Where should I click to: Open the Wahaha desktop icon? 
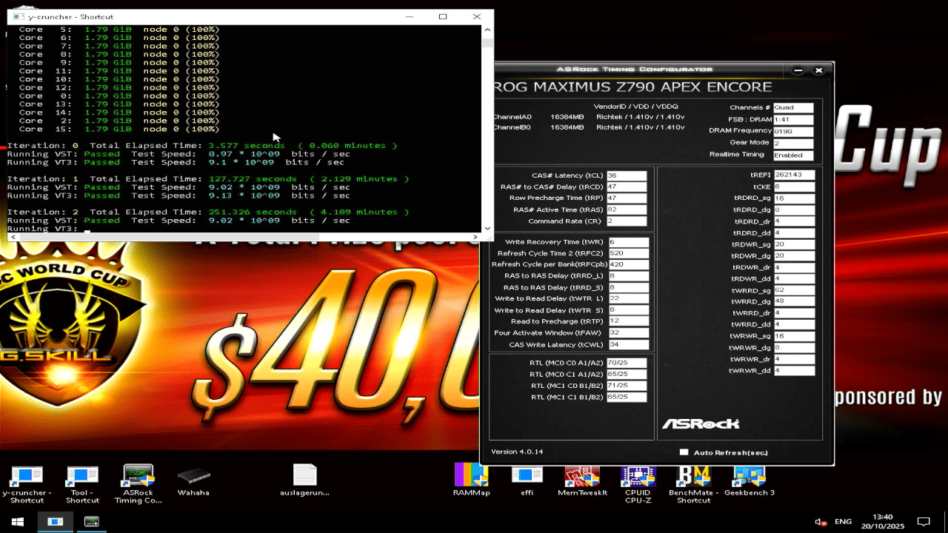coord(193,480)
